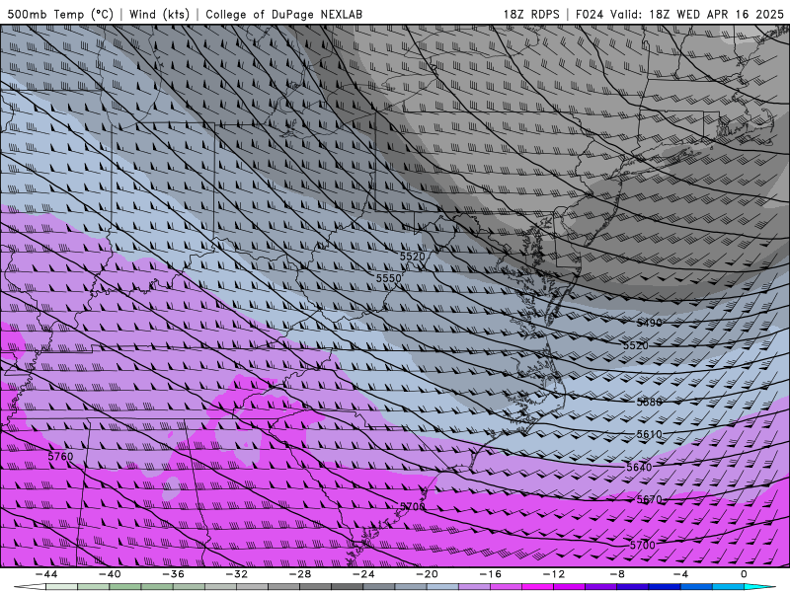Click the cyan arrow end of the color bar
This screenshot has width=790, height=592.
pyautogui.click(x=760, y=587)
